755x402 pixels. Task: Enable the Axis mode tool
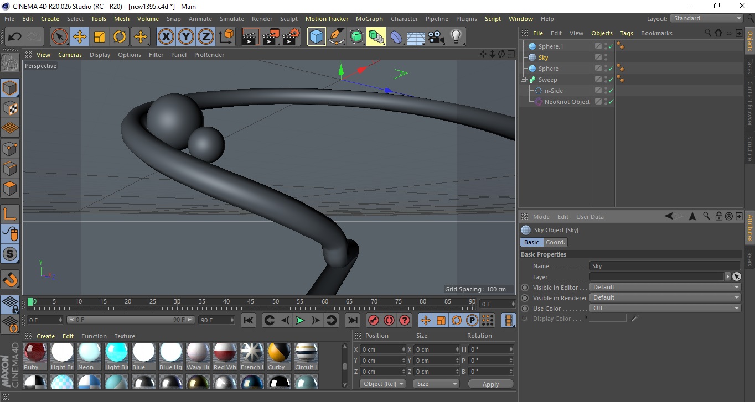point(10,213)
